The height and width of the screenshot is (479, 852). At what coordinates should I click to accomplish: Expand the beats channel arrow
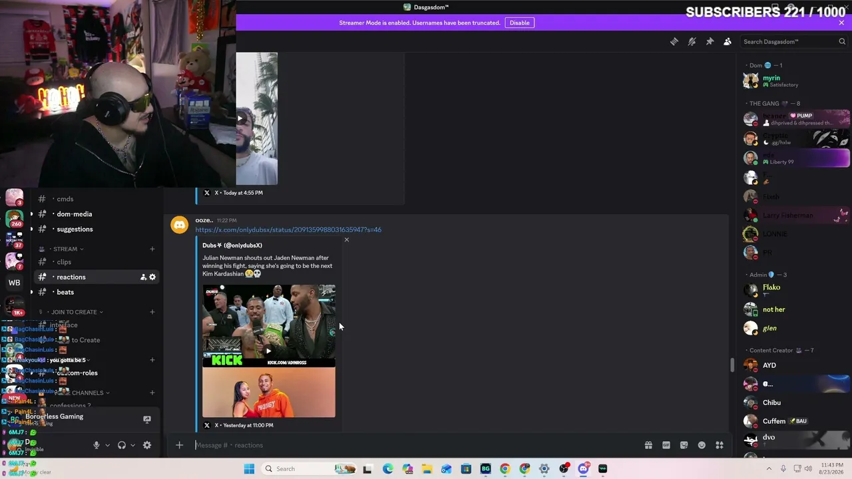click(x=31, y=292)
